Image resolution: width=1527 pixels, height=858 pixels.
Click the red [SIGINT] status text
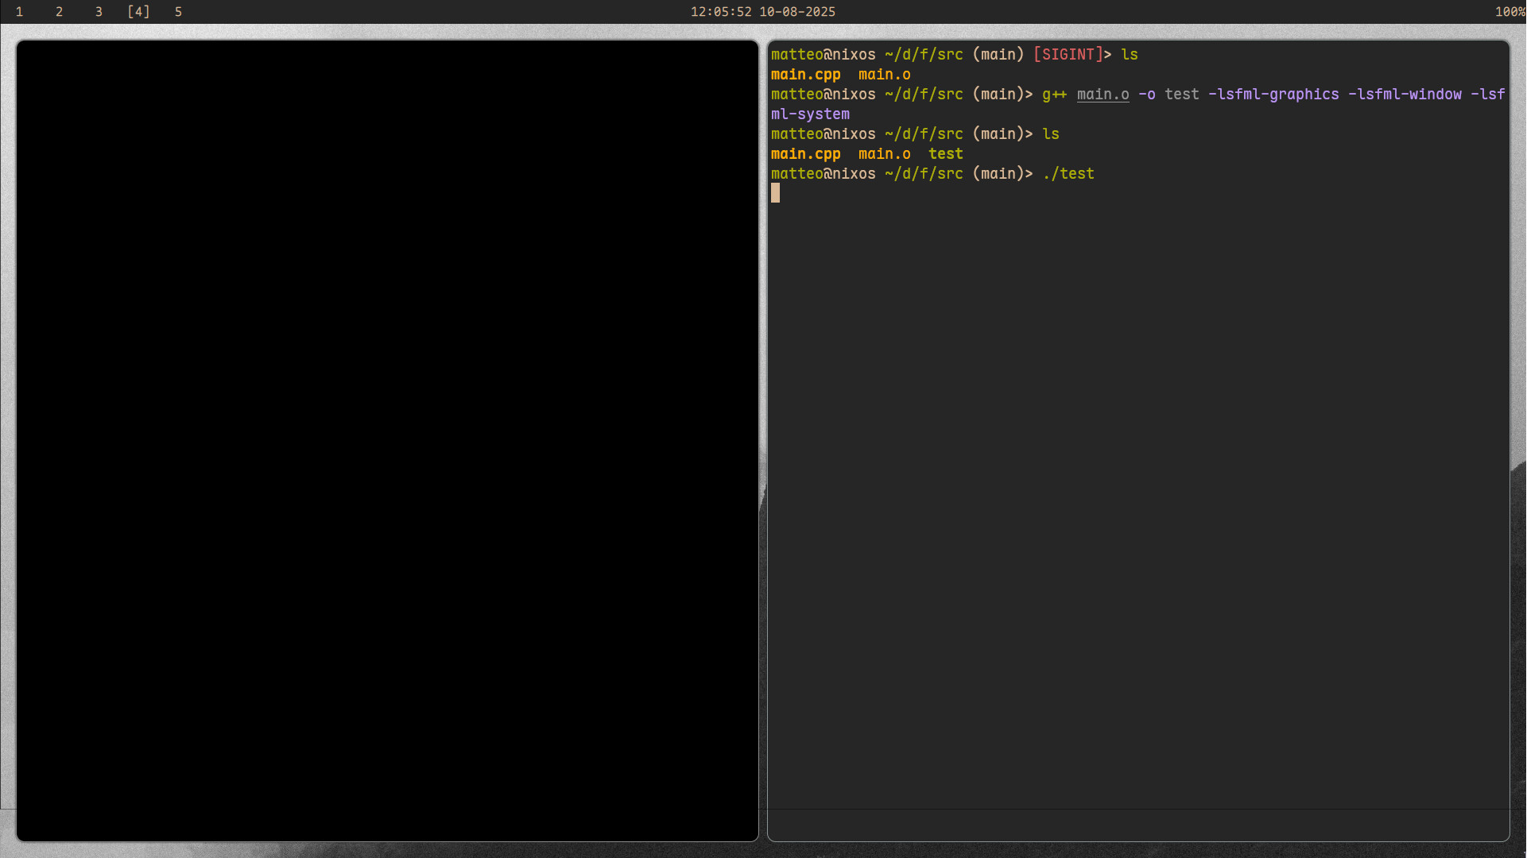1068,55
